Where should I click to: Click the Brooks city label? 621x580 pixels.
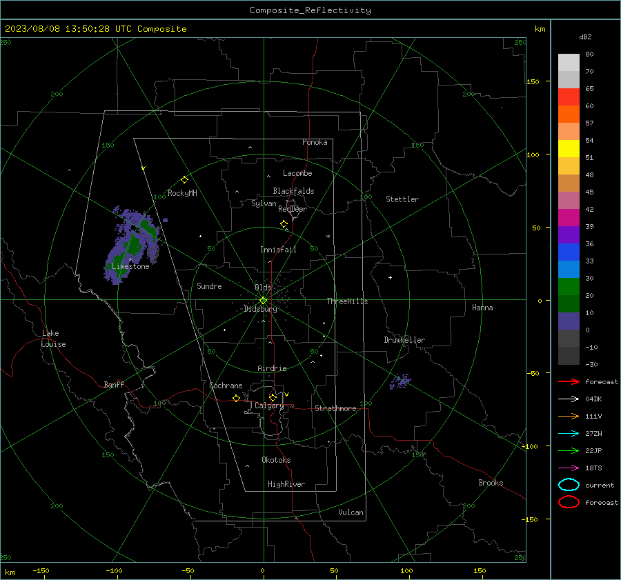(491, 483)
